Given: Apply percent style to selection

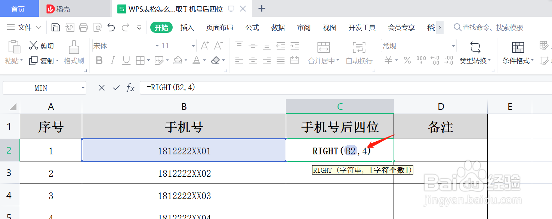Looking at the screenshot, I should click(x=407, y=61).
